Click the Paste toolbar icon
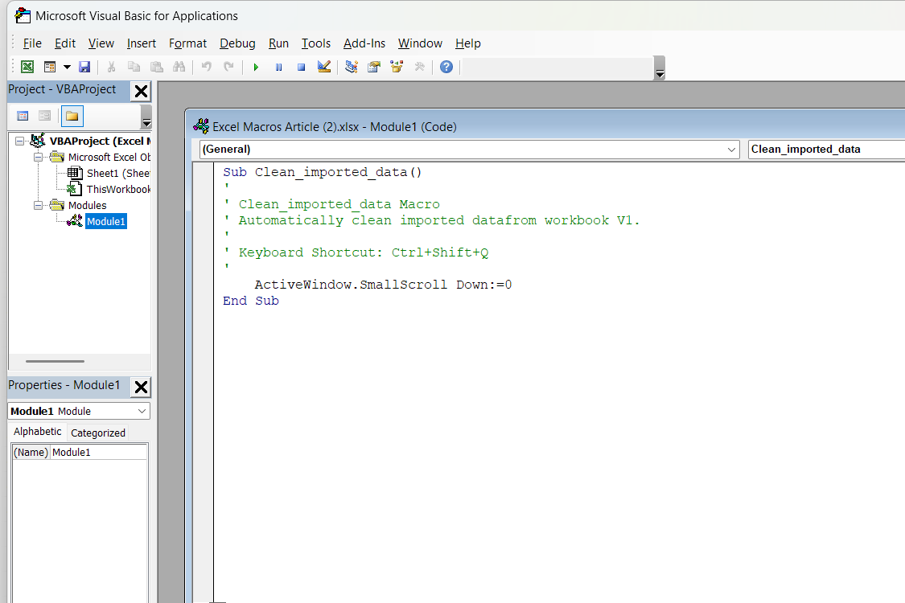This screenshot has width=905, height=603. tap(156, 67)
